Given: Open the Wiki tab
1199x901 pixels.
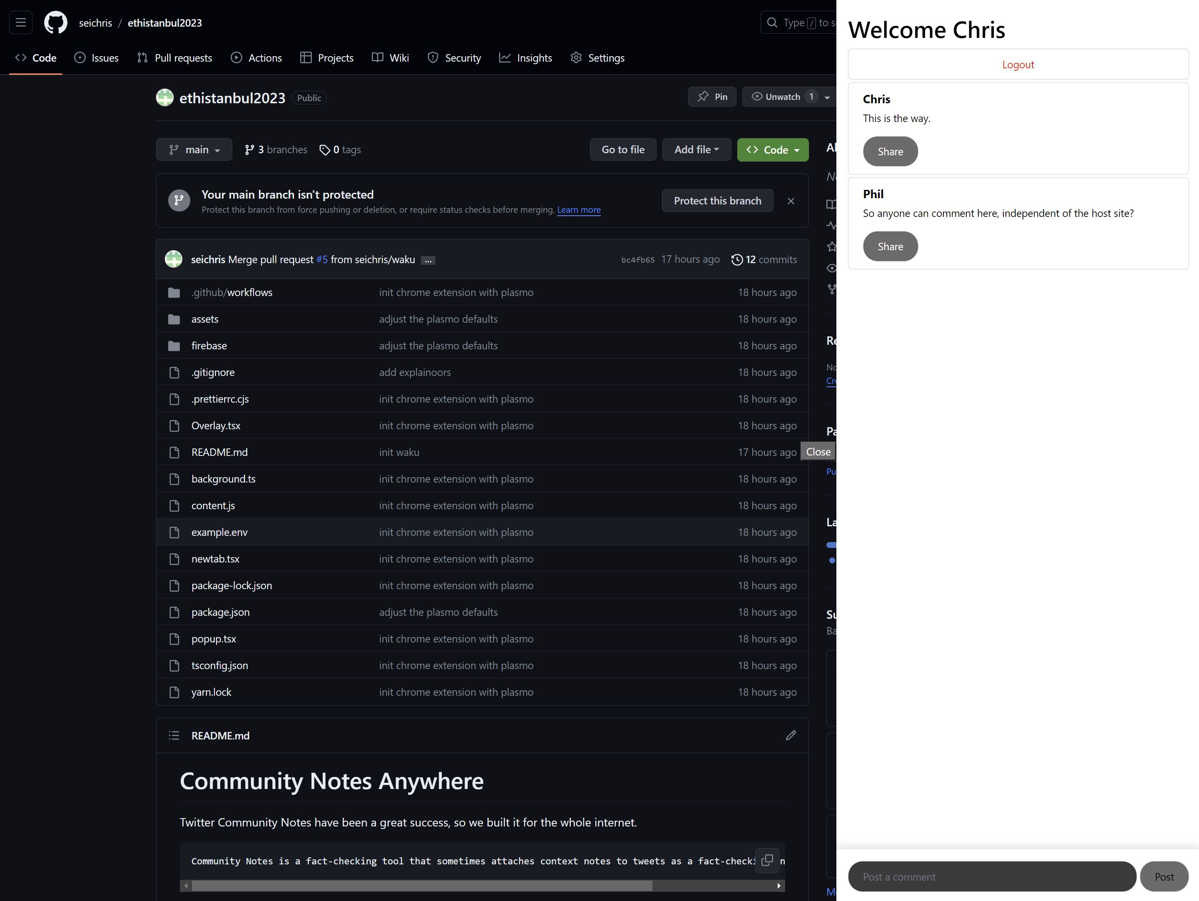Looking at the screenshot, I should [390, 58].
